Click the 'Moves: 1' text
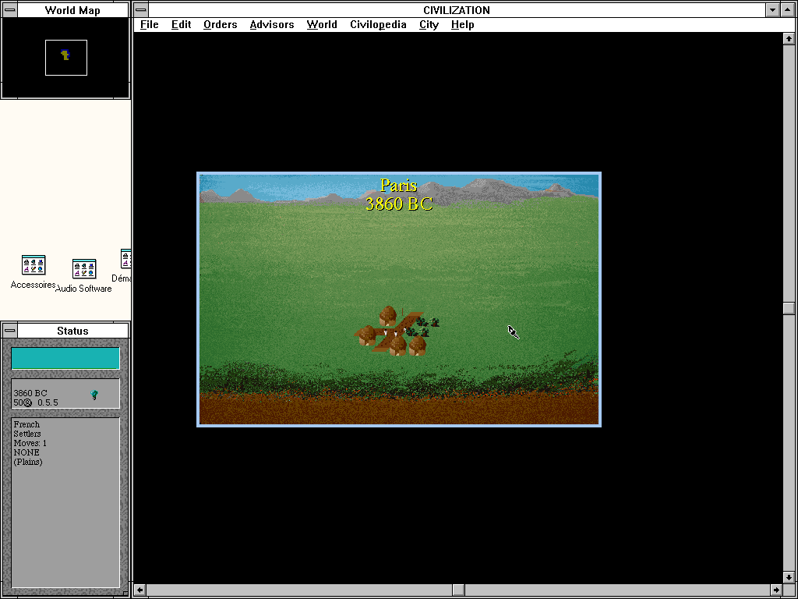The width and height of the screenshot is (798, 599). tap(30, 443)
